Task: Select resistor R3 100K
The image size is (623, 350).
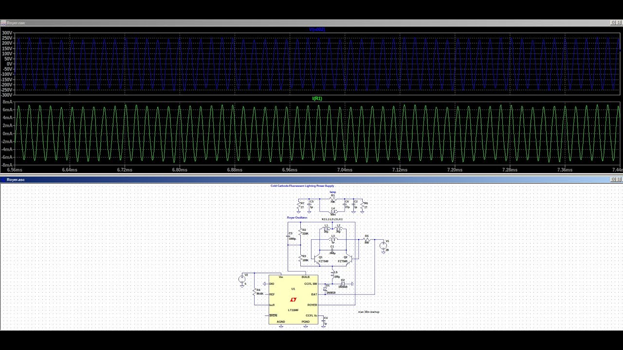Action: coord(300,258)
